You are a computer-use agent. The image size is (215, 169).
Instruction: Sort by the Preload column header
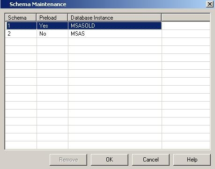coord(52,17)
